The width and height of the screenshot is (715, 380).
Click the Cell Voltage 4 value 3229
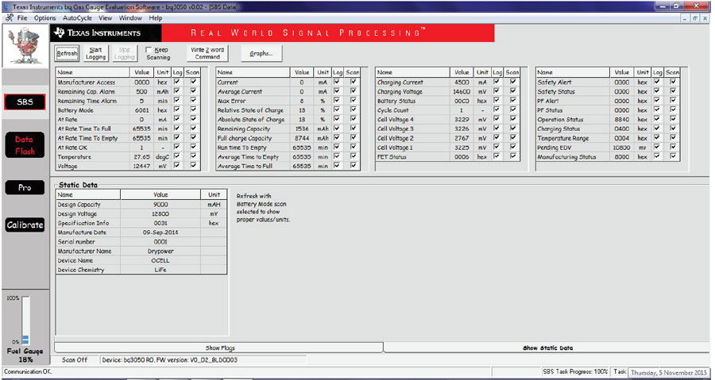tap(462, 119)
